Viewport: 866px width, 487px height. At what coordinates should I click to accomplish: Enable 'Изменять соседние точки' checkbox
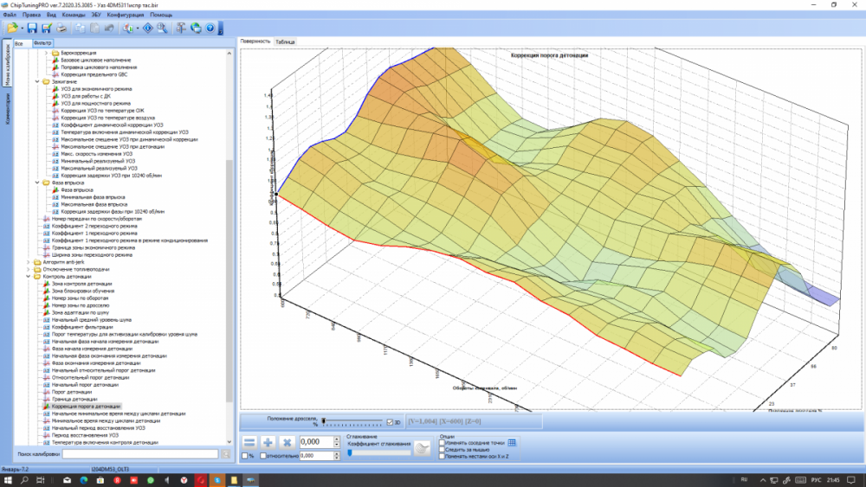[x=443, y=442]
